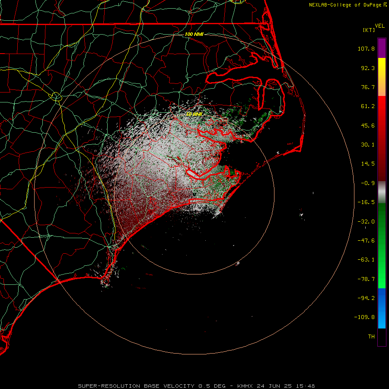
Task: Click the 45.6 velocity scale value
Action: coord(368,125)
